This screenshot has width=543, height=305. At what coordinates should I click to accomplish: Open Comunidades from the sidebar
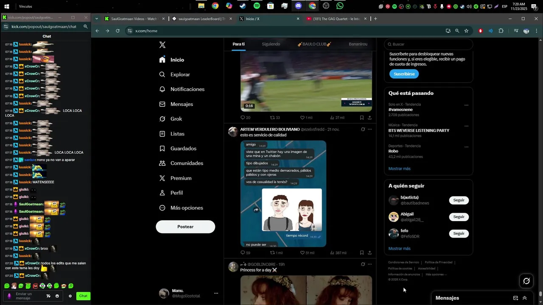pos(181,163)
